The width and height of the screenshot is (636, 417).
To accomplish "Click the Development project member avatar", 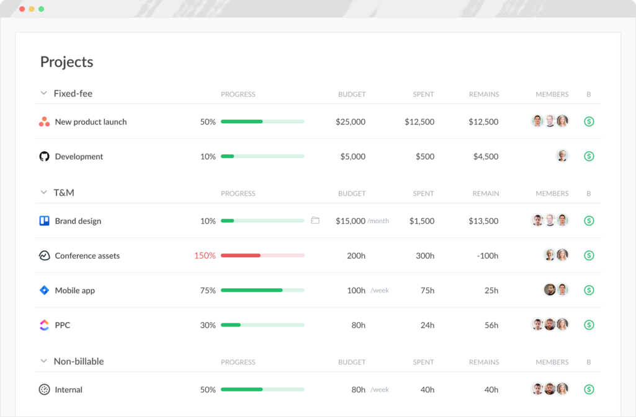I will point(562,156).
